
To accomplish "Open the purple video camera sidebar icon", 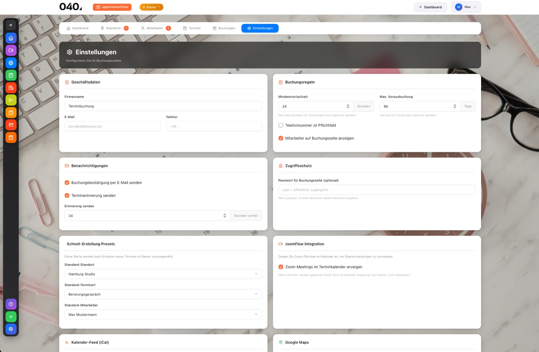I will [11, 51].
